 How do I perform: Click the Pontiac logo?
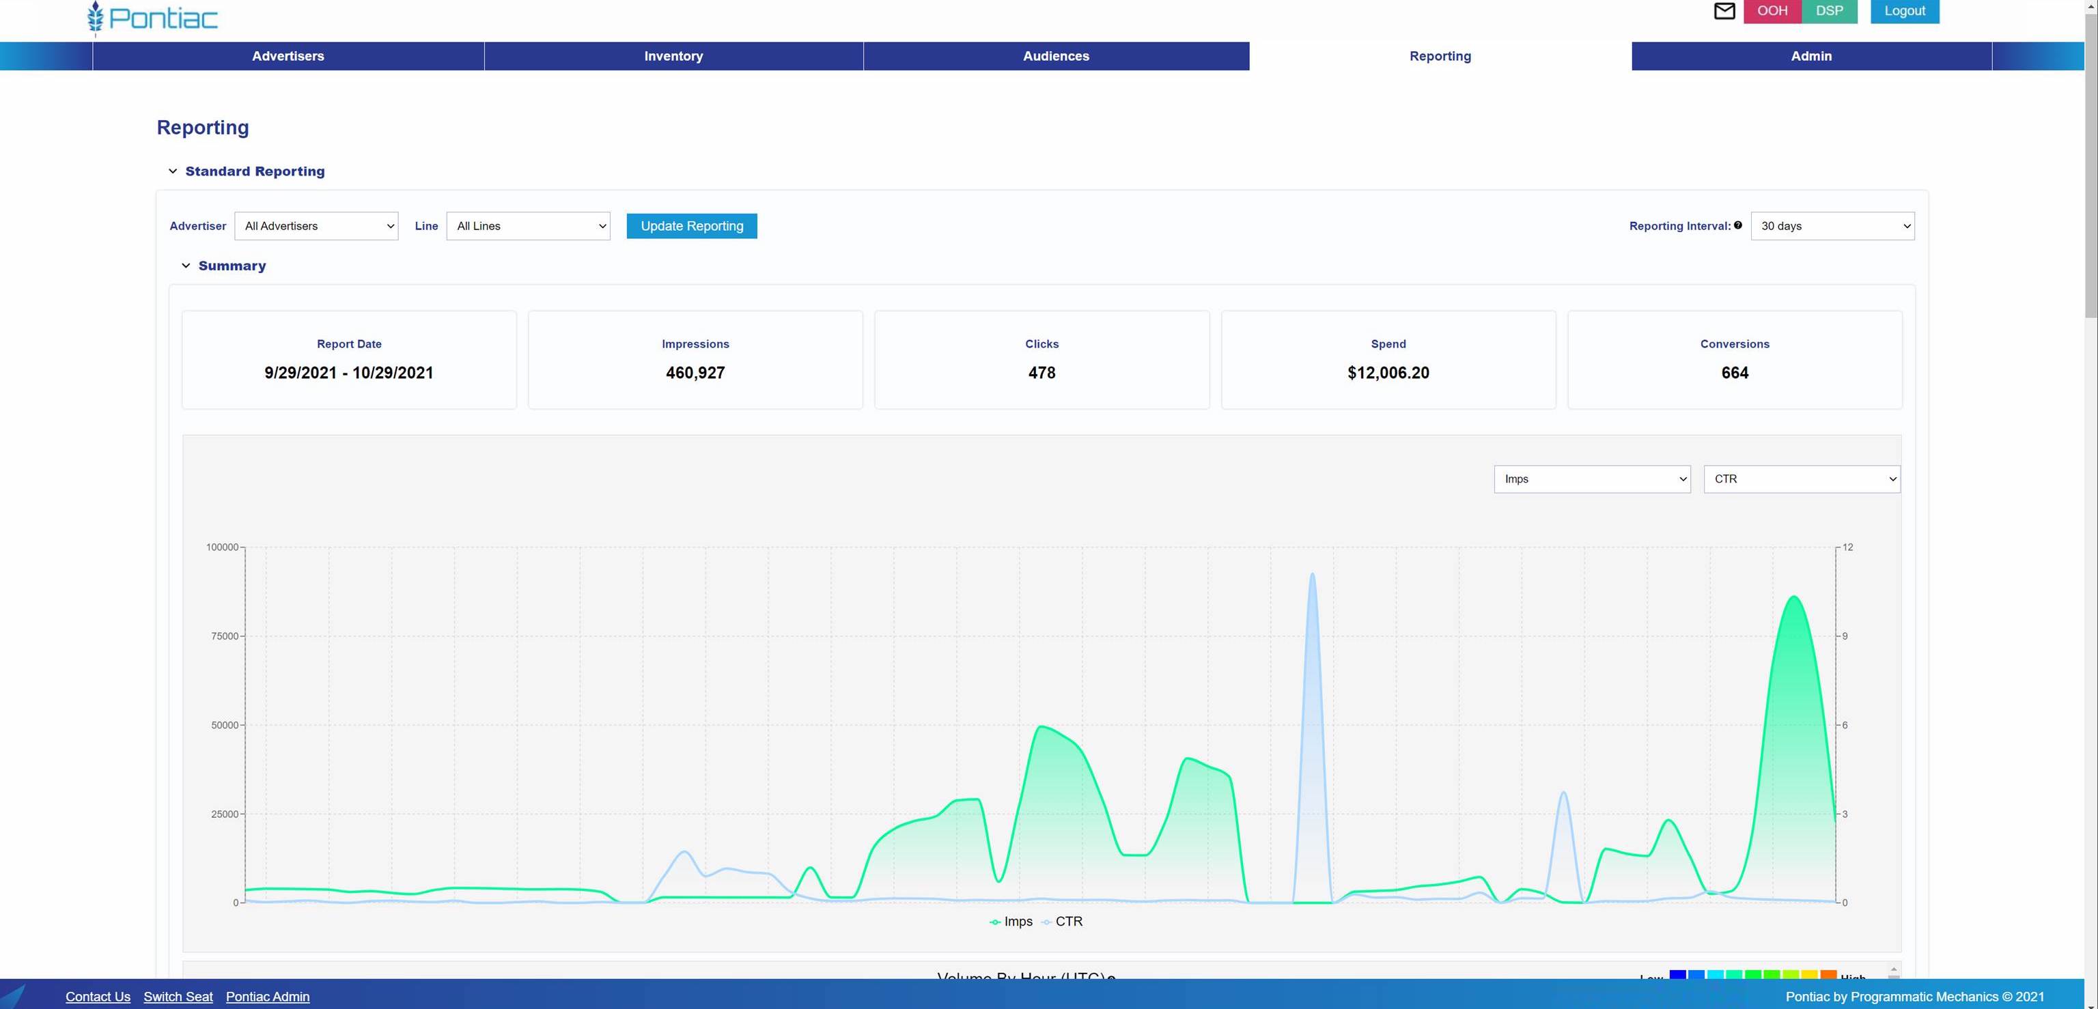click(x=152, y=18)
